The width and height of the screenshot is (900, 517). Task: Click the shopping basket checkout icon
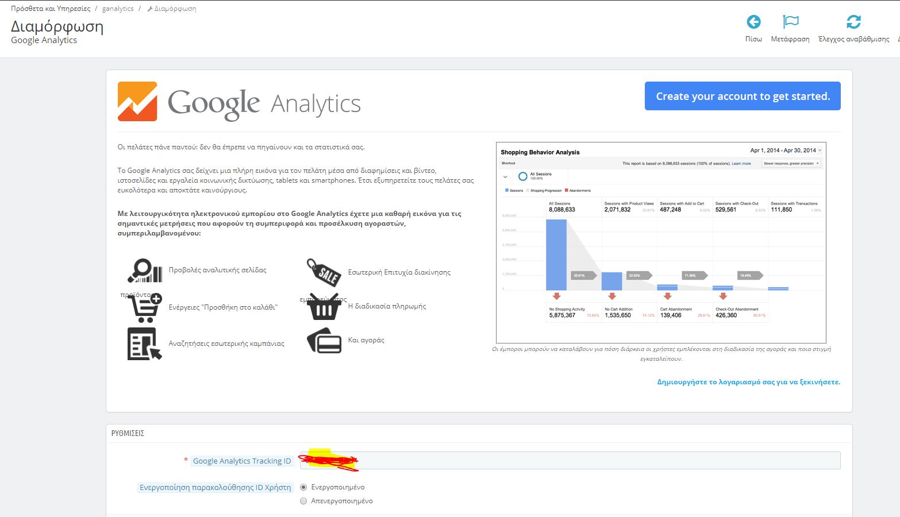pyautogui.click(x=324, y=307)
